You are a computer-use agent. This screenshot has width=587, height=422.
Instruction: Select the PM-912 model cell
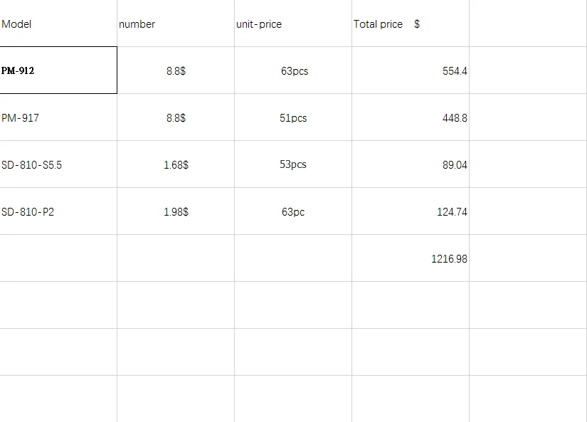pyautogui.click(x=58, y=70)
